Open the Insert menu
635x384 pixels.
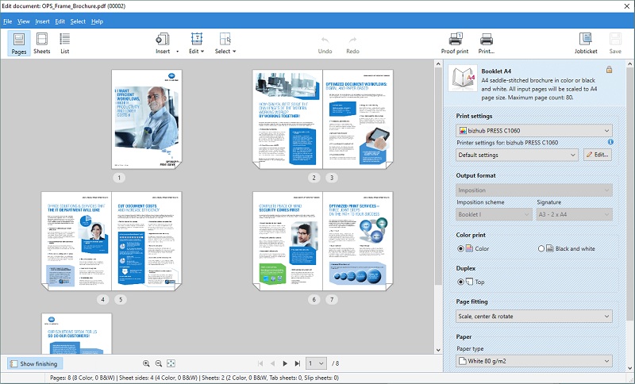pos(42,21)
